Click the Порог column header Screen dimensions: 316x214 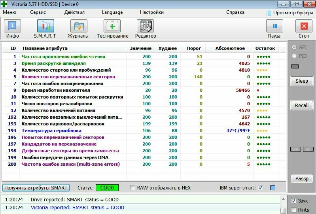pyautogui.click(x=194, y=48)
